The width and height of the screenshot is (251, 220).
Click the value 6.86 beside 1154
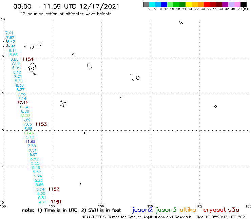[15, 59]
